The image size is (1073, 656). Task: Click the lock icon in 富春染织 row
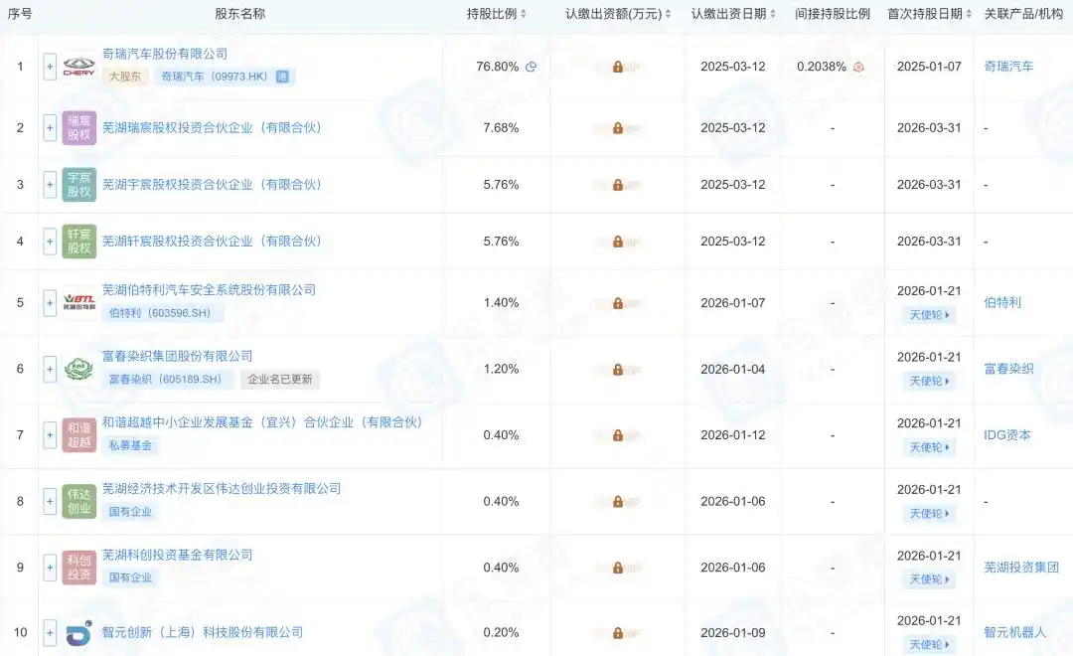[x=617, y=369]
